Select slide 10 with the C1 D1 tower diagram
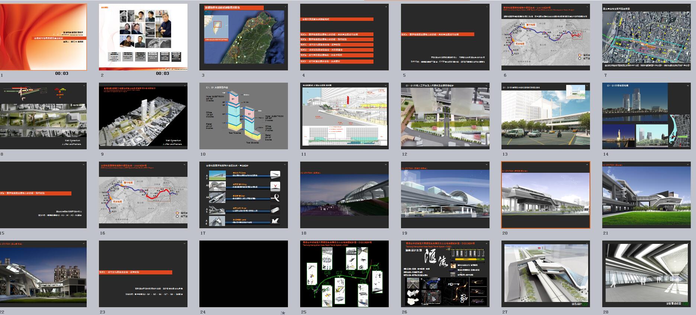 pyautogui.click(x=244, y=116)
